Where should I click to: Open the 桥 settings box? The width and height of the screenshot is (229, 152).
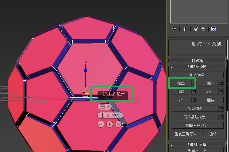194,100
